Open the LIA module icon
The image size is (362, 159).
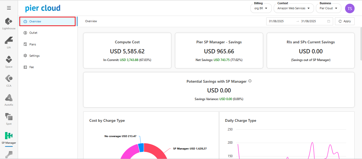tap(9, 40)
